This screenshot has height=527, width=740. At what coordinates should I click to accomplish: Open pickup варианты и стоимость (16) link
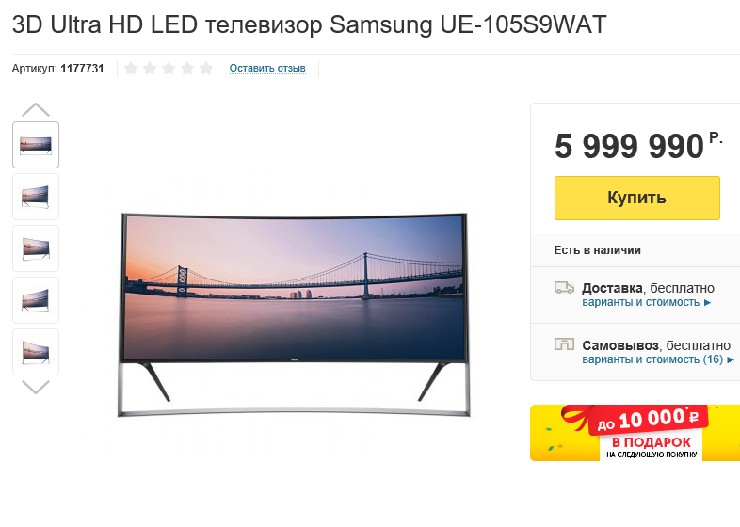[x=658, y=359]
